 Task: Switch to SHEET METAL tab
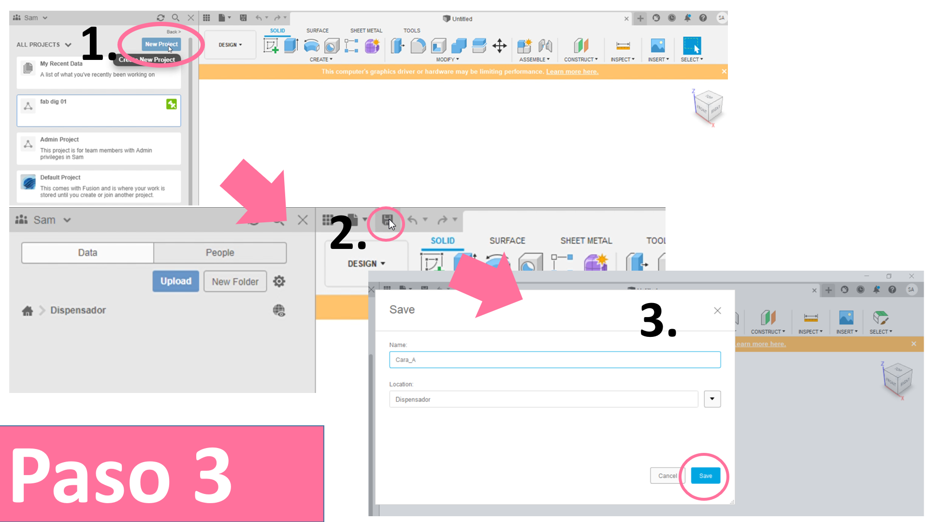[366, 30]
